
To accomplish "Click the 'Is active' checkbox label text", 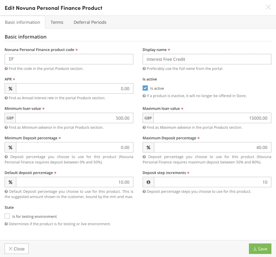I will pyautogui.click(x=157, y=88).
